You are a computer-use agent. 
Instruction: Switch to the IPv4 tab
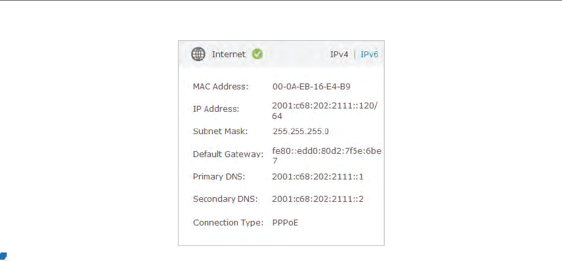[x=339, y=55]
